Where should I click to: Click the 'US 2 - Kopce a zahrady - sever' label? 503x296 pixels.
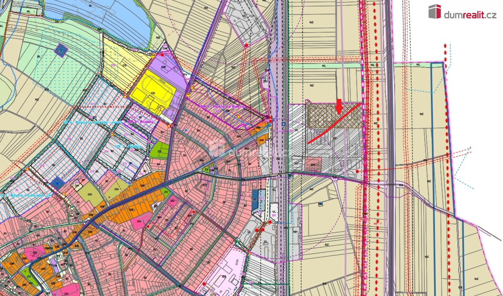coord(92,122)
